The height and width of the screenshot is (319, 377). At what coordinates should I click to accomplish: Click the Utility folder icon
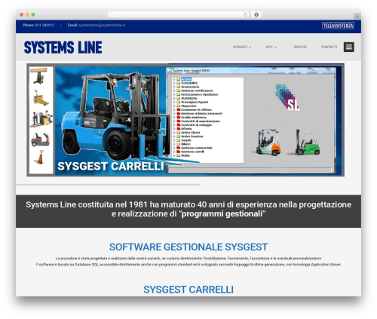pyautogui.click(x=179, y=155)
